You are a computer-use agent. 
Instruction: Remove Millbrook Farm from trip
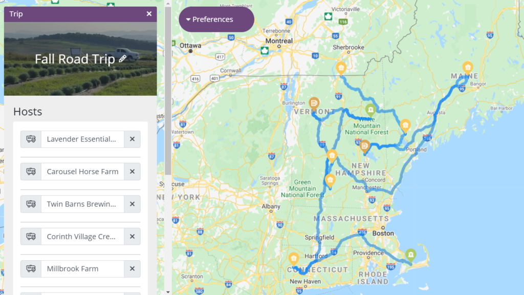[x=133, y=268]
